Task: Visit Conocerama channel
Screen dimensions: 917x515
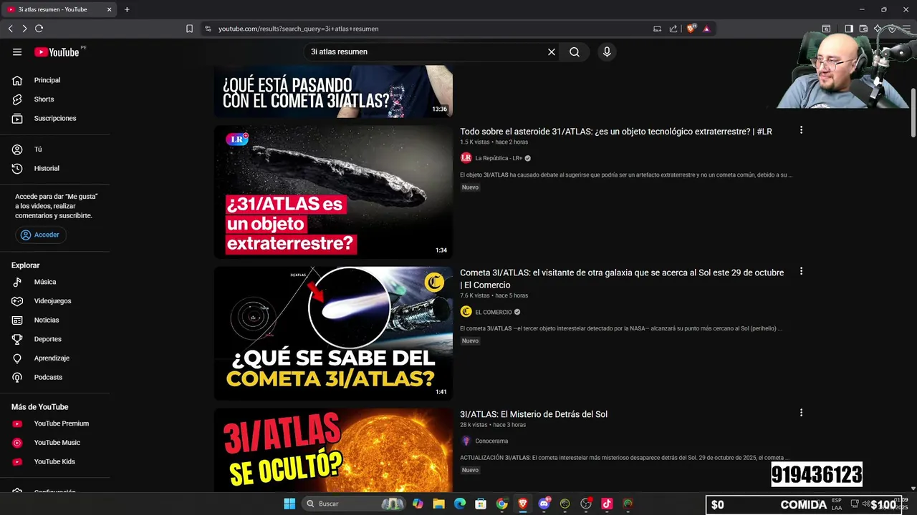Action: [x=491, y=441]
